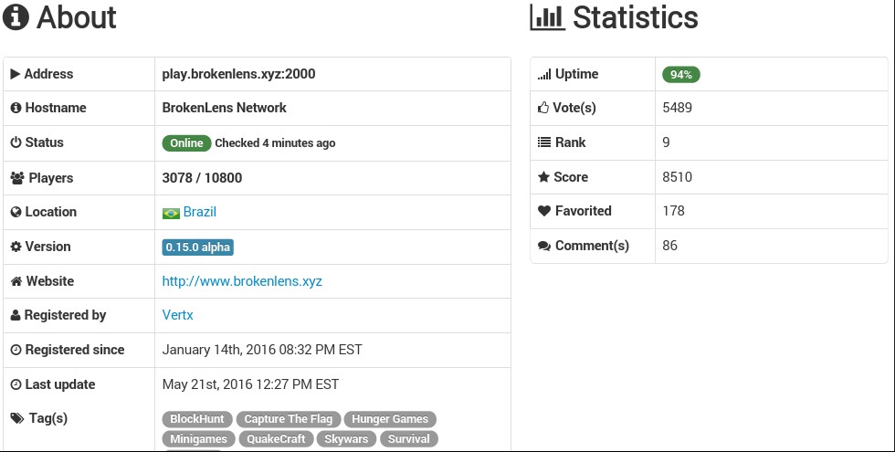Click the About info circle icon

[16, 17]
